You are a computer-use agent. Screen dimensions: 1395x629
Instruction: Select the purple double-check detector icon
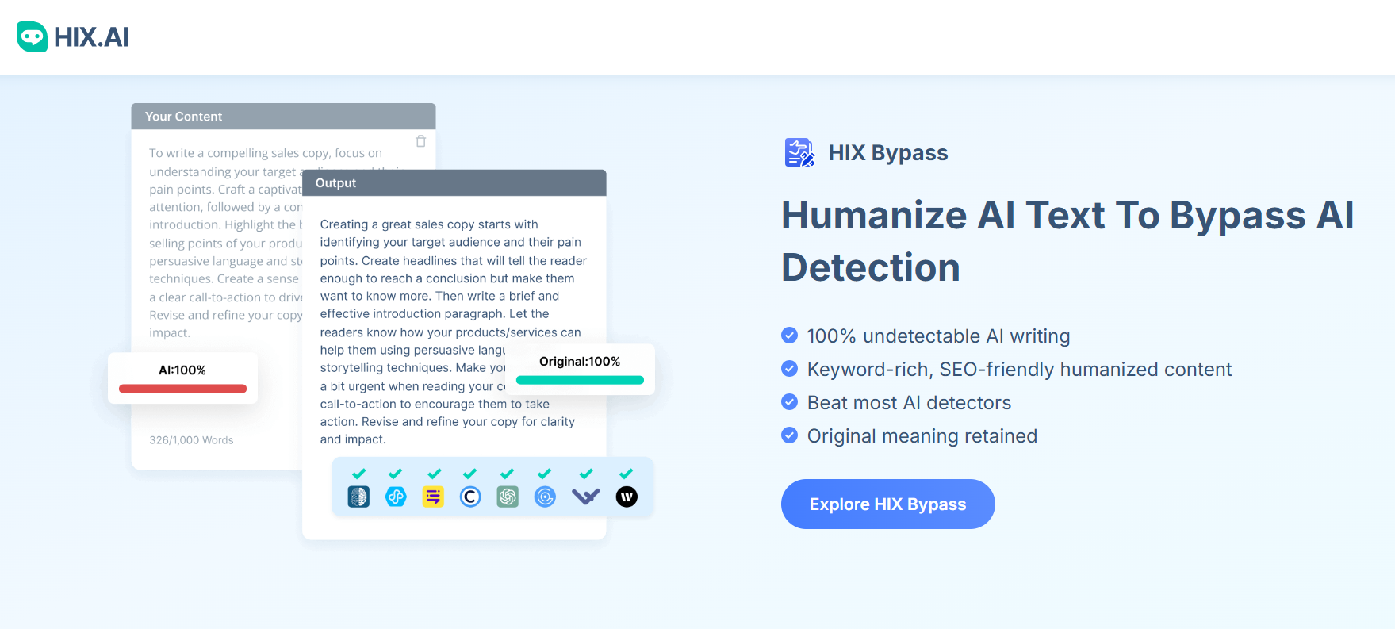click(586, 497)
